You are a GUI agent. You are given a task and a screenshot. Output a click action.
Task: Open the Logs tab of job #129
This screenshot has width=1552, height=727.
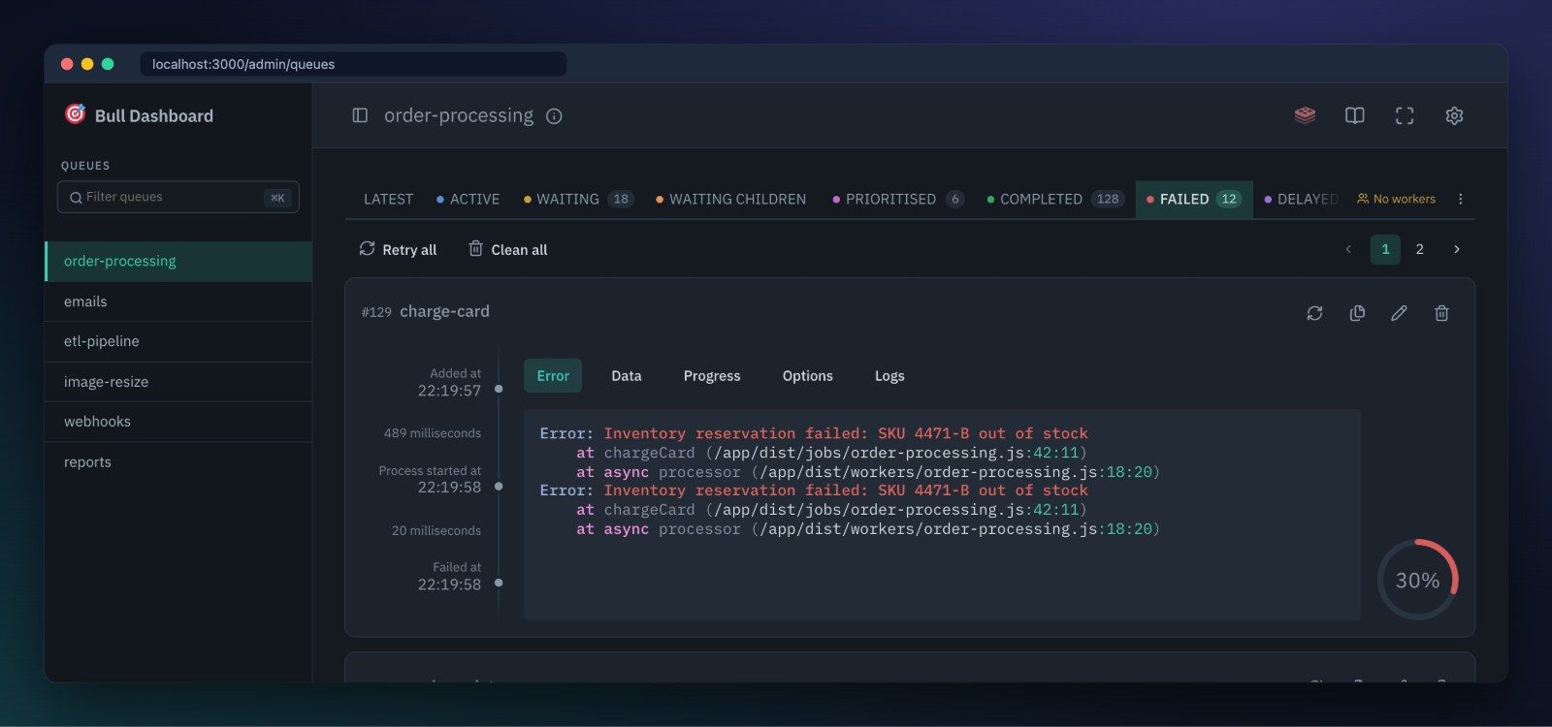point(889,376)
